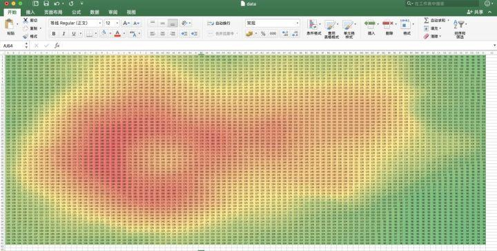Open the 页面布局 Page Layout tab
497x251 pixels.
[53, 12]
